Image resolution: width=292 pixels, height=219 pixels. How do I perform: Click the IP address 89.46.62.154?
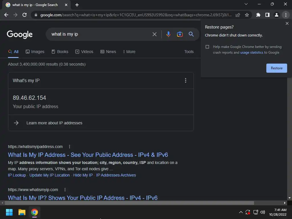tap(29, 98)
